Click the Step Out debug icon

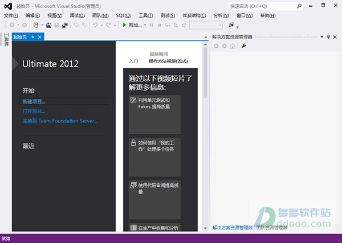(184, 25)
